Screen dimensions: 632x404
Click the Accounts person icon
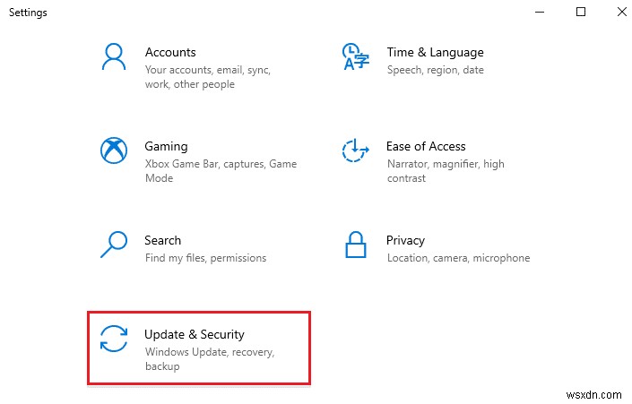[x=114, y=57]
